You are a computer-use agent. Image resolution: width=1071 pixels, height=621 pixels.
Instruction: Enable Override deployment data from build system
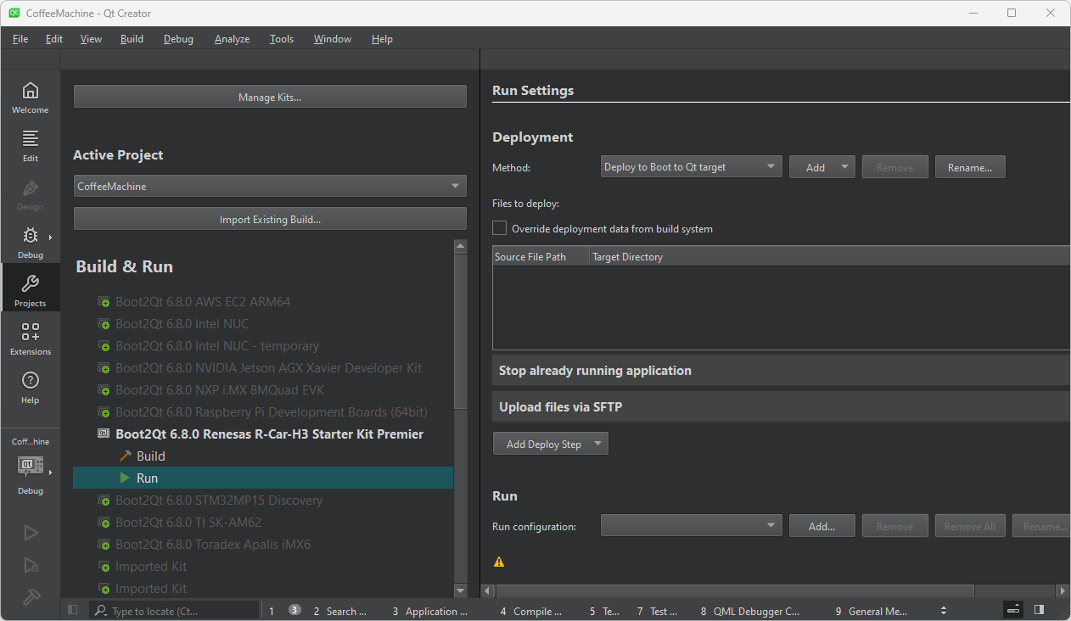pos(500,228)
